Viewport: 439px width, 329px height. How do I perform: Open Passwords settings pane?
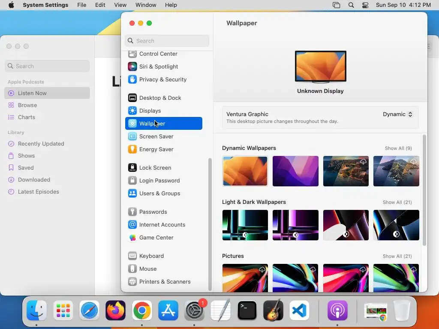163,212
